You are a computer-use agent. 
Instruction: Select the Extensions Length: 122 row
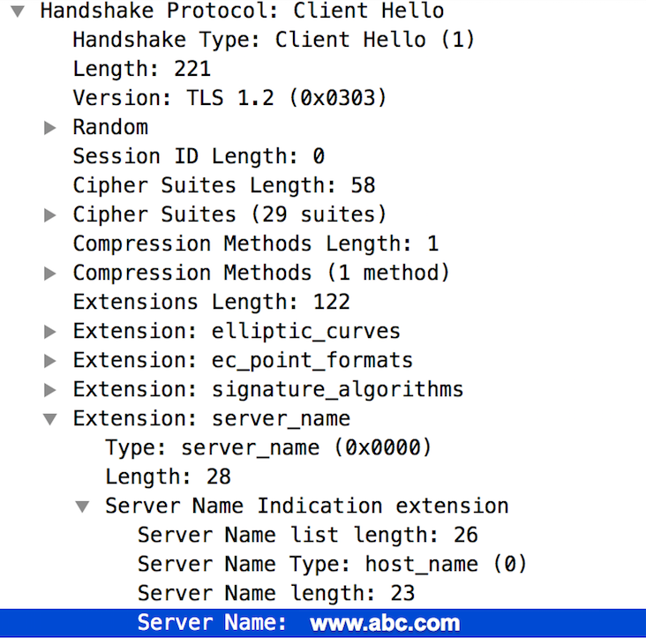coord(211,302)
